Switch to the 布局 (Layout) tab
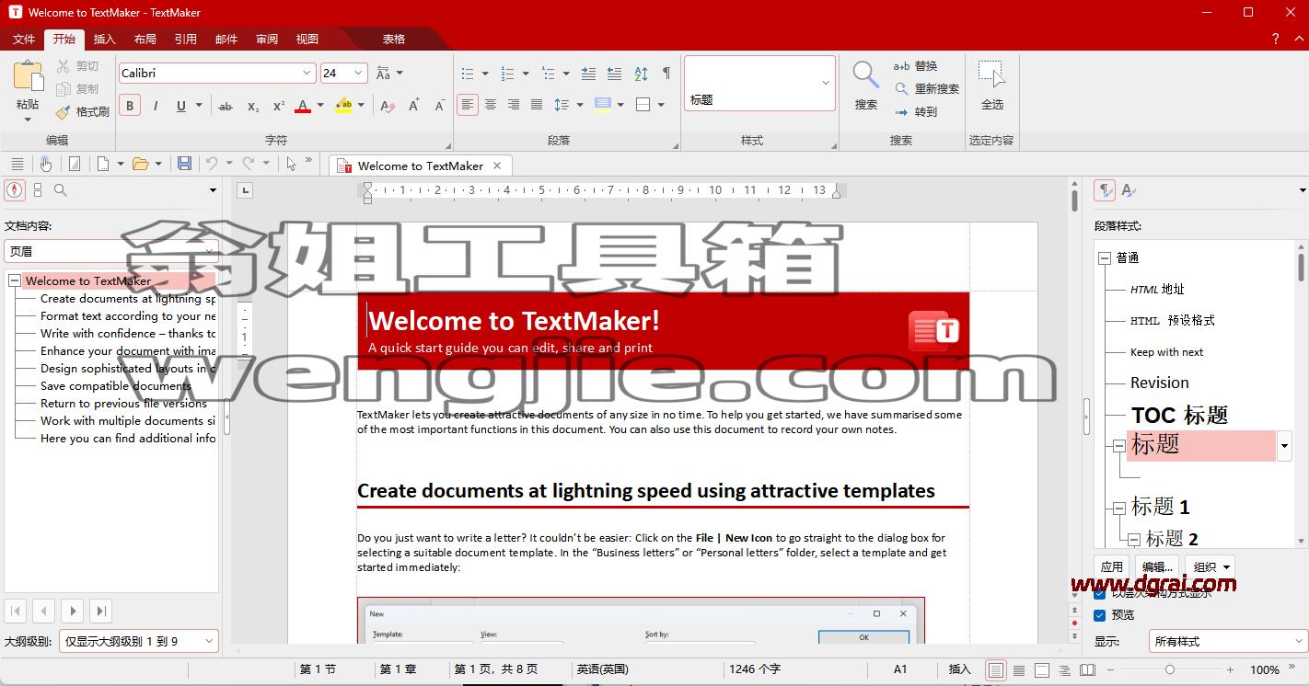 click(x=145, y=39)
